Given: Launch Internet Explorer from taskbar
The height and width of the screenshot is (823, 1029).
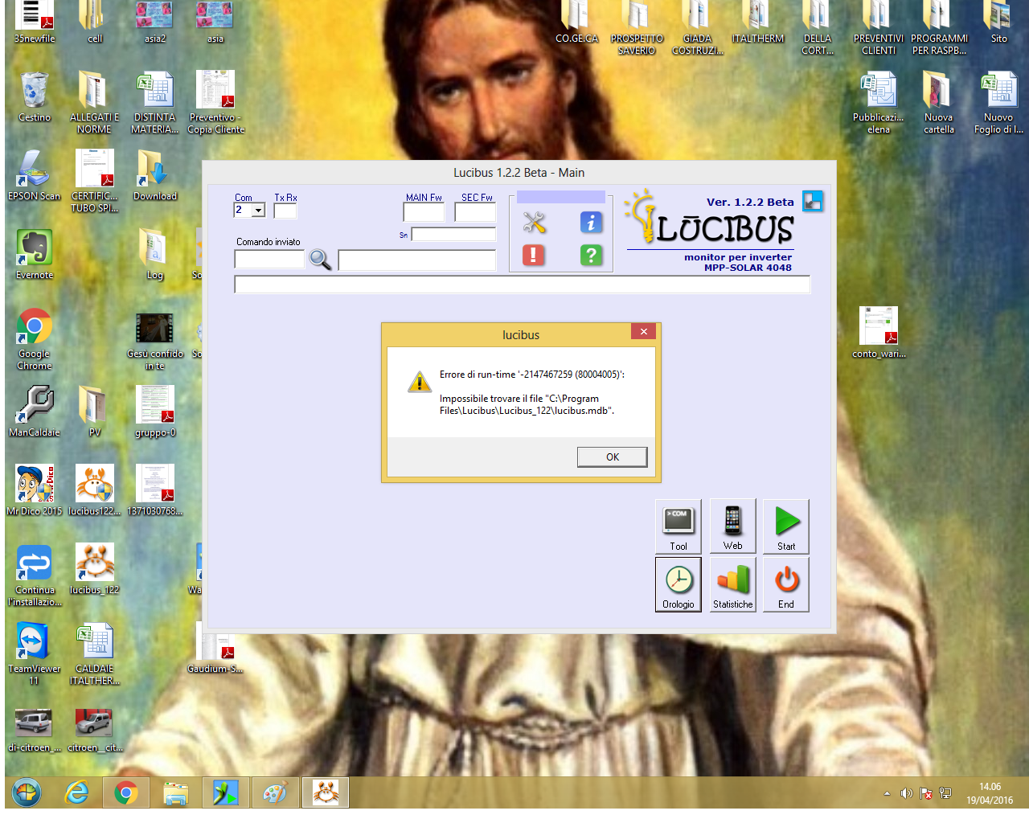Looking at the screenshot, I should click(76, 793).
